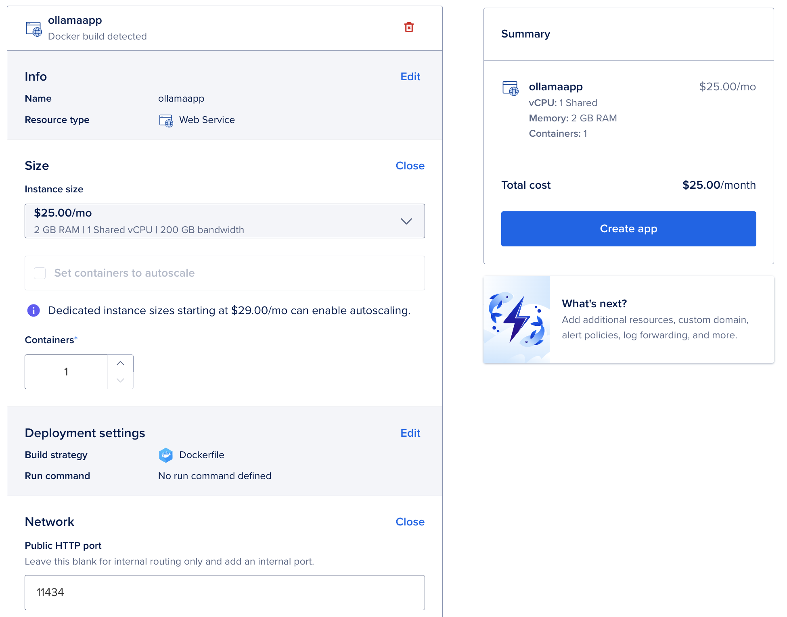Toggle Set containers to autoscale checkbox
The height and width of the screenshot is (617, 787).
40,273
